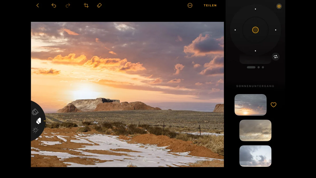Open the more options ellipsis menu

(x=190, y=5)
